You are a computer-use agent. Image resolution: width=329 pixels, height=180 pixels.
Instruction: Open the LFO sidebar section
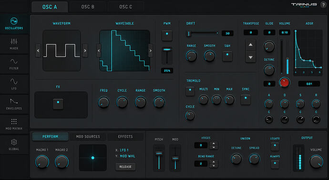click(14, 84)
